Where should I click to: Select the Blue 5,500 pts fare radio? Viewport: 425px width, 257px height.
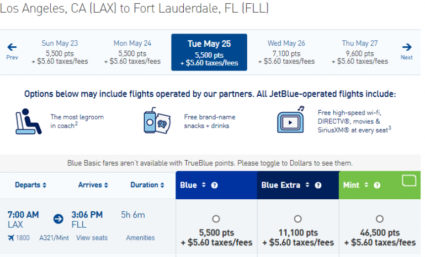216,219
